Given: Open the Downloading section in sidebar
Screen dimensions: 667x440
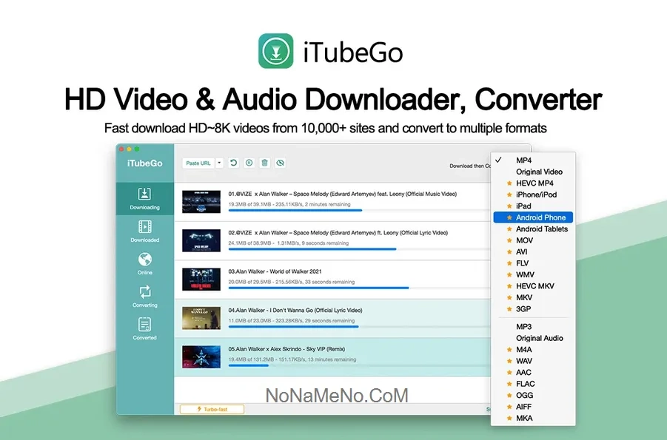Looking at the screenshot, I should tap(144, 198).
